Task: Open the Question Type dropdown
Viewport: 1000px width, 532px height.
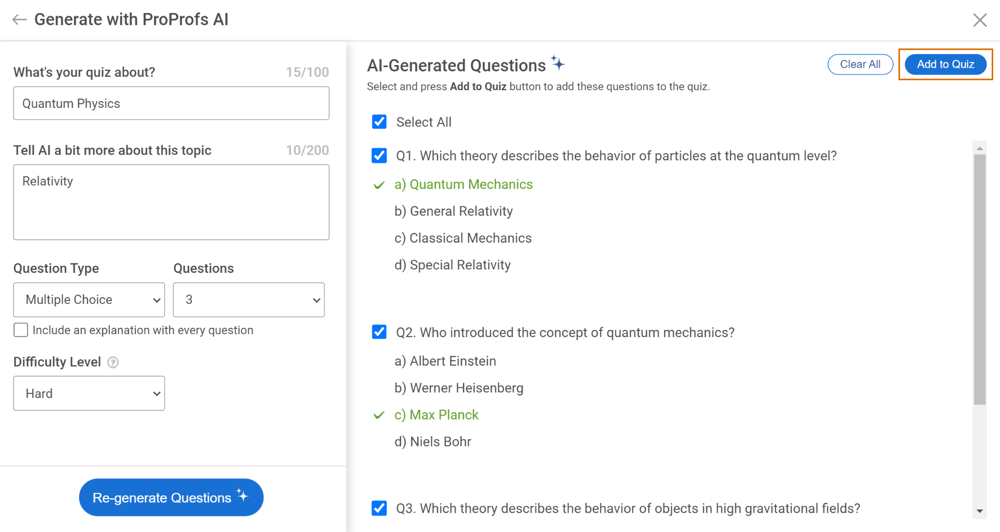Action: 89,300
